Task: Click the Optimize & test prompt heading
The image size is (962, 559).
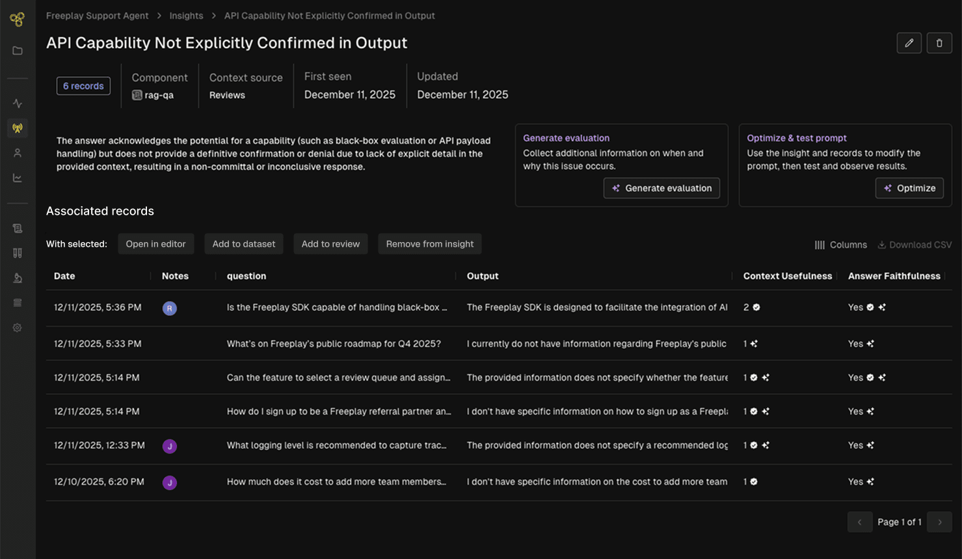Action: [797, 138]
